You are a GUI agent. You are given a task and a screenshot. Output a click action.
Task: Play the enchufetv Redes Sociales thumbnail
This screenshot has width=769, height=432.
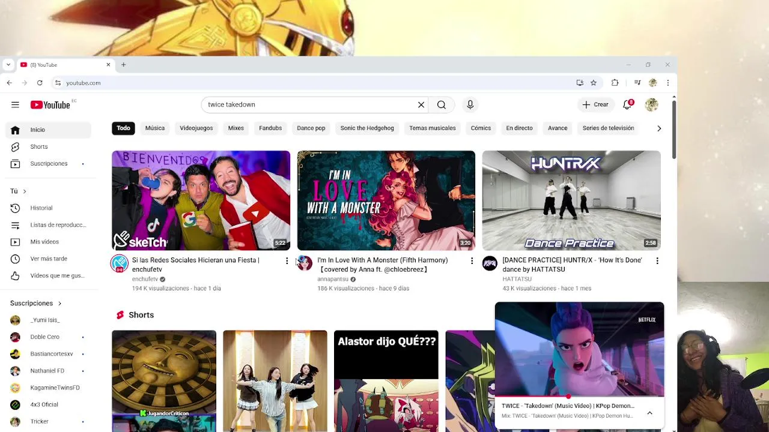(x=201, y=200)
